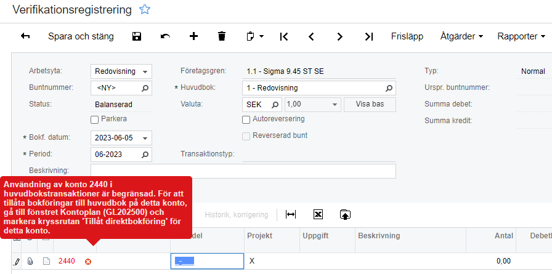Open the Rapporter menu

521,36
